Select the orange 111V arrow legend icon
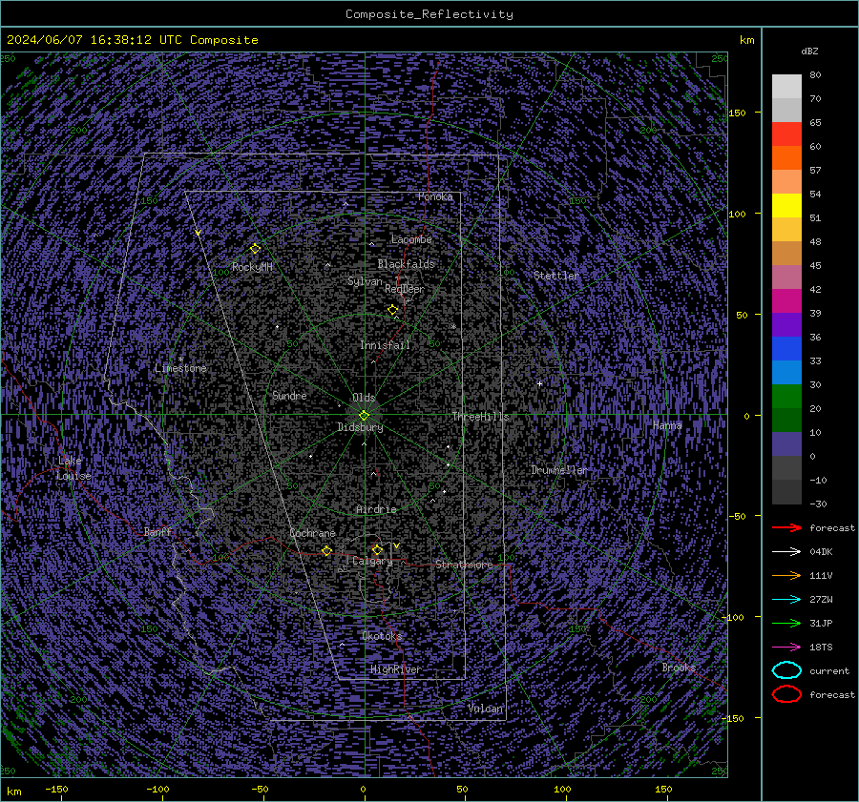859x802 pixels. pyautogui.click(x=786, y=575)
